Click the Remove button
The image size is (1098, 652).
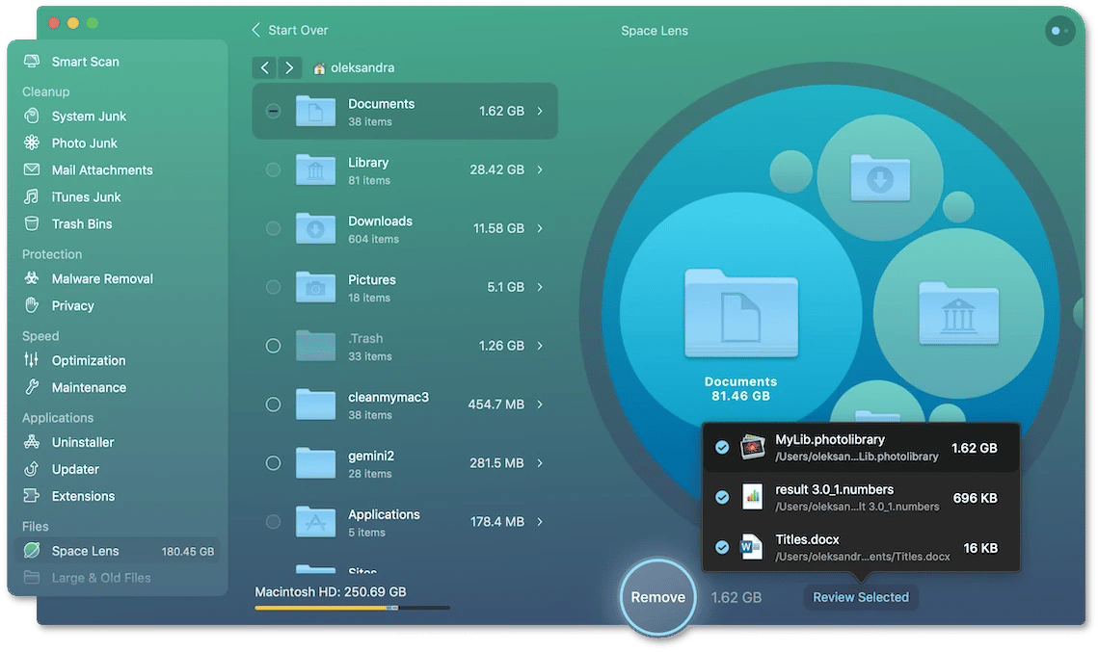(657, 597)
